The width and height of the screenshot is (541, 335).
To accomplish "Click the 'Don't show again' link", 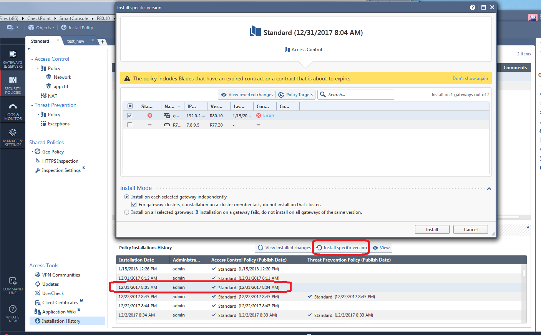I will 470,78.
